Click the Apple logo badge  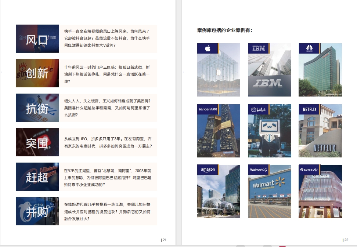(x=208, y=48)
